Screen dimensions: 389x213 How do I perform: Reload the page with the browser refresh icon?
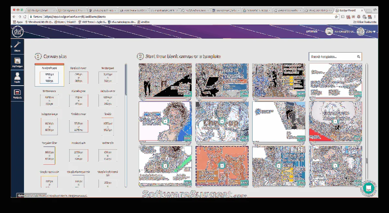26,17
